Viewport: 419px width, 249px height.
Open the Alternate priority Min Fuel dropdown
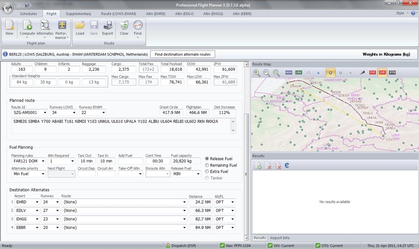[x=43, y=174]
